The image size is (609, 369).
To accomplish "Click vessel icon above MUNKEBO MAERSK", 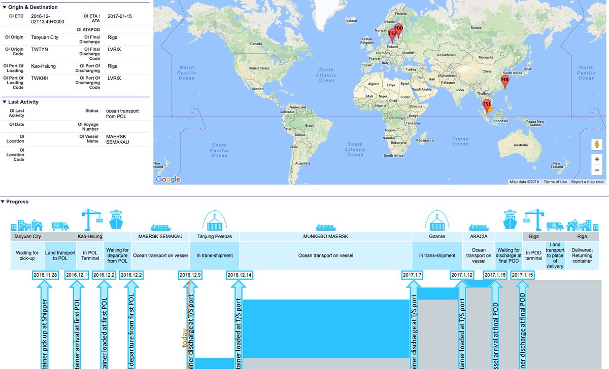I will click(326, 228).
